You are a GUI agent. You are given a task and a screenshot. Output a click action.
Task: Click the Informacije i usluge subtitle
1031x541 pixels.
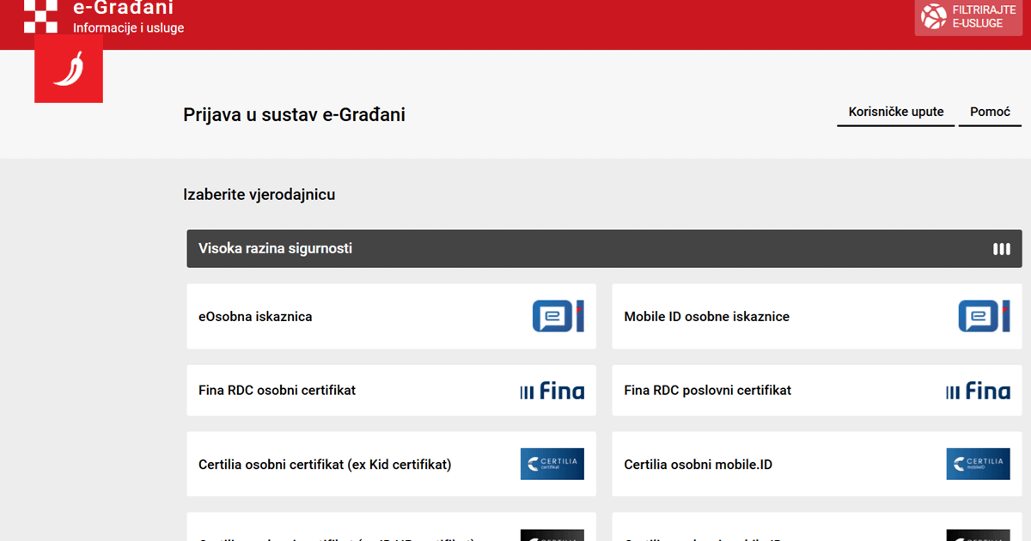click(x=128, y=27)
